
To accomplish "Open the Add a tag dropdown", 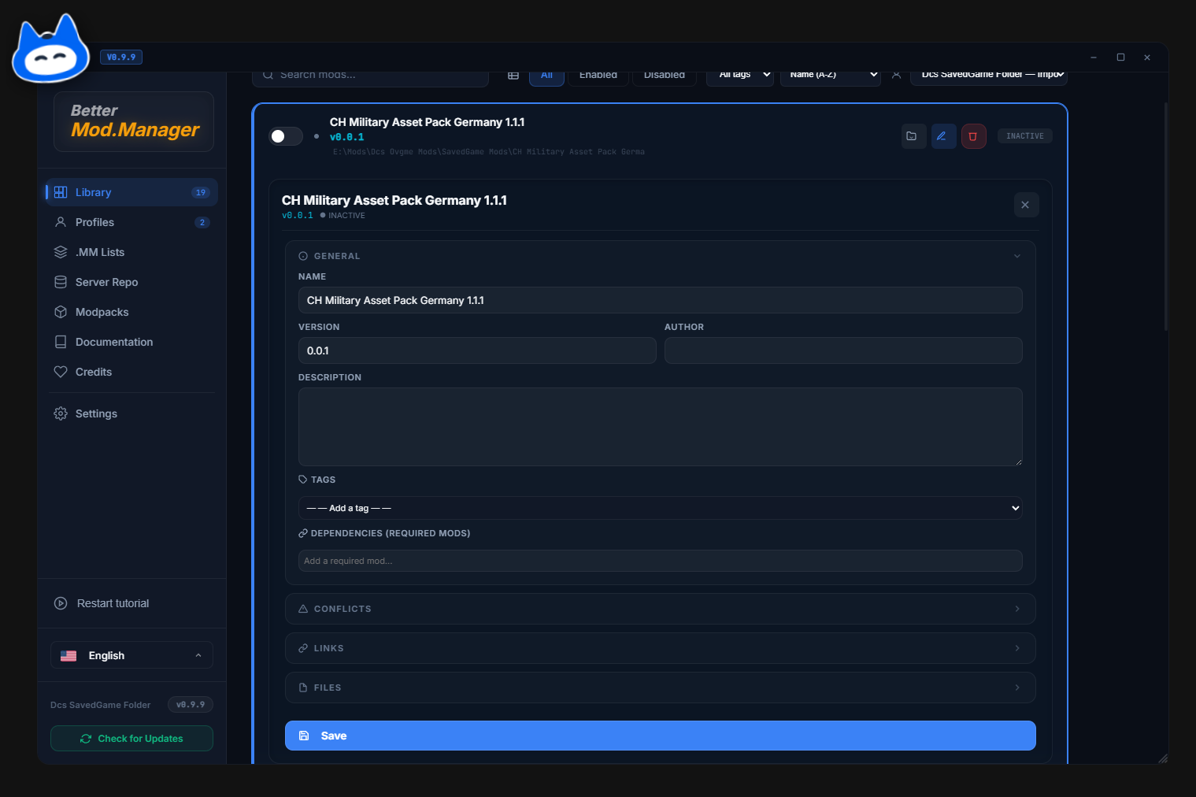I will click(660, 508).
